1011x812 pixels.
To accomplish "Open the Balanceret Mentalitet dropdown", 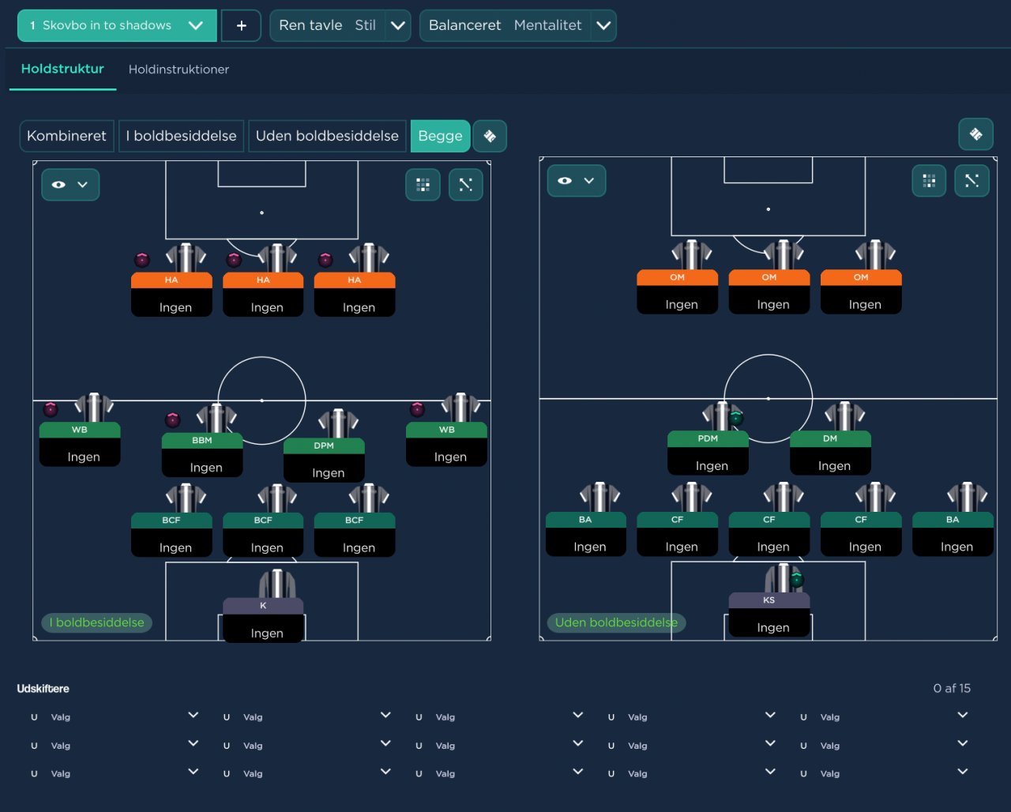I will pos(603,25).
